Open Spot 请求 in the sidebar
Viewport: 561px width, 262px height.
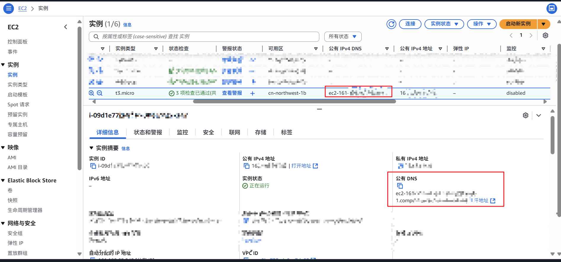pyautogui.click(x=18, y=105)
